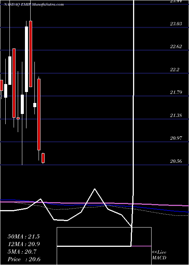This screenshot has height=265, width=189.
Task: Click the 20.97 price axis label
Action: 176,138
